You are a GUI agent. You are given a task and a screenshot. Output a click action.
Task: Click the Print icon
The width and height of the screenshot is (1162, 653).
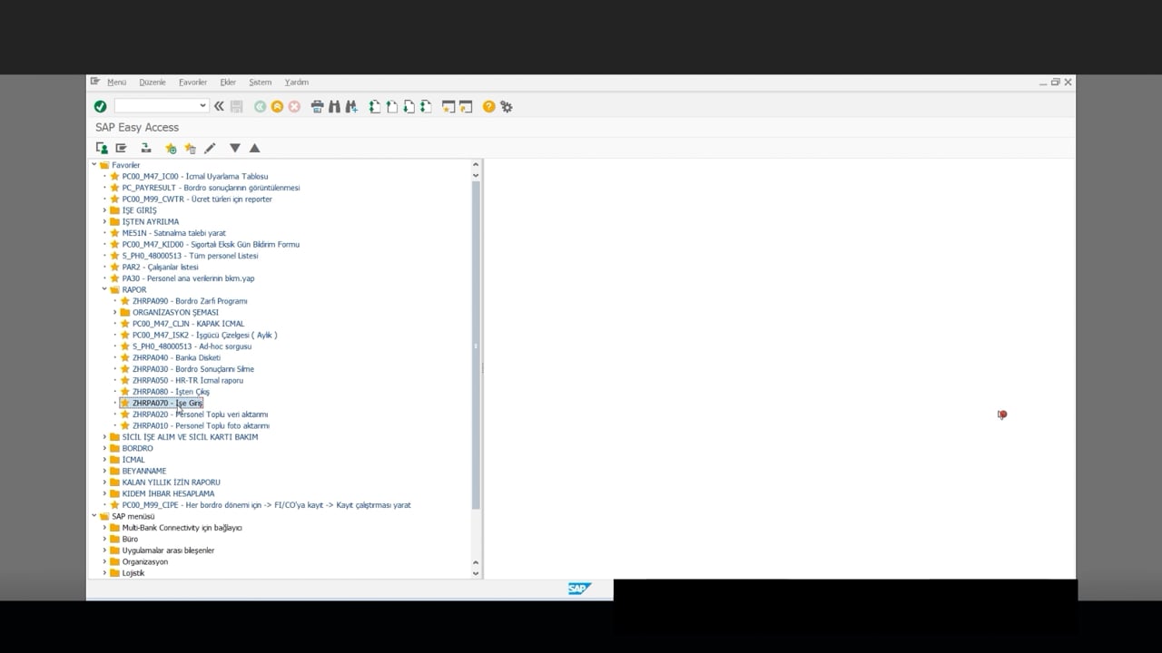[x=317, y=106]
